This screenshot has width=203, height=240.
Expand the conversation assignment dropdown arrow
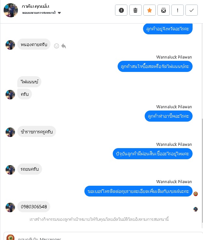tap(59, 13)
